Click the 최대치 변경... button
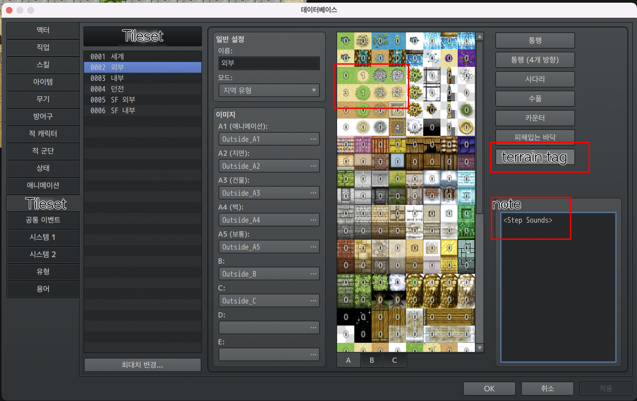This screenshot has width=637, height=401. click(x=142, y=365)
